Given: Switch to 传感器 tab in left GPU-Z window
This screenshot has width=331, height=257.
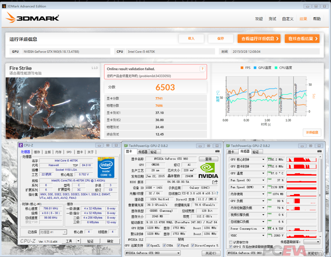Looking at the screenshot, I should (x=143, y=152).
